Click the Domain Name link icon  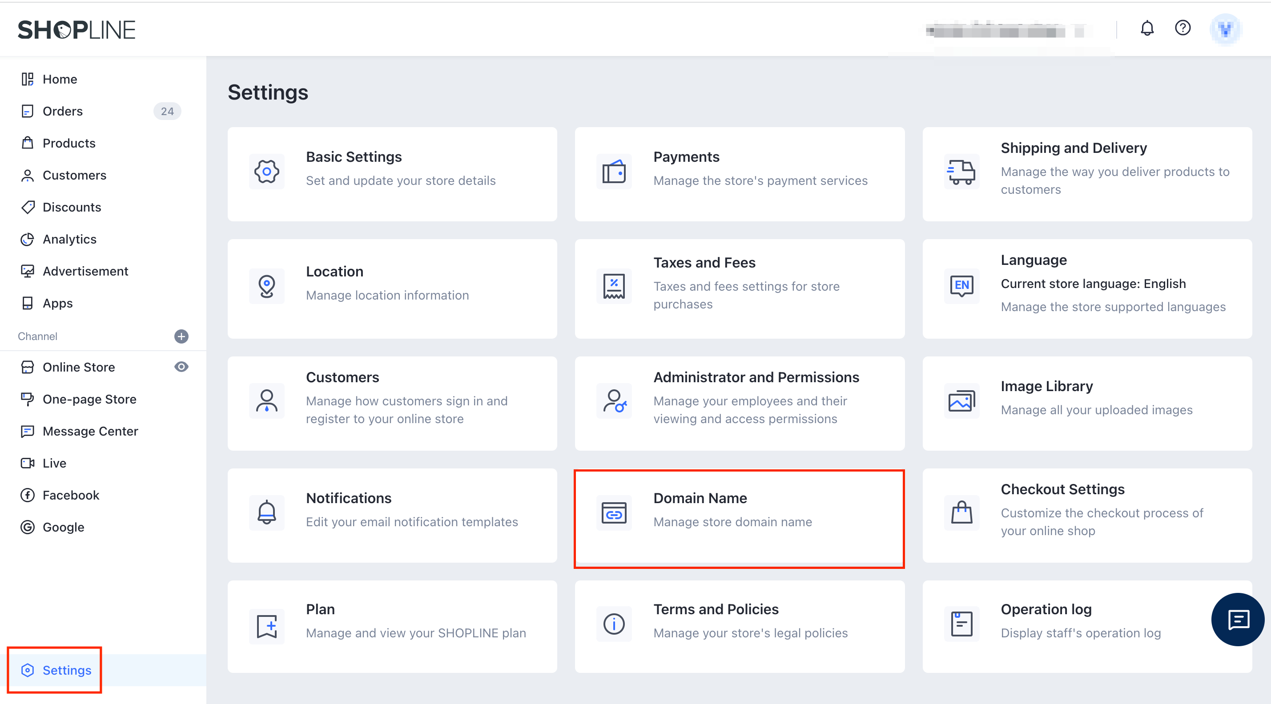(x=614, y=513)
